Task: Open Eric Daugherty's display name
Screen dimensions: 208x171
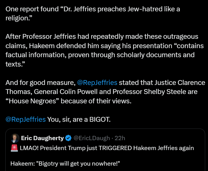Action: point(42,138)
